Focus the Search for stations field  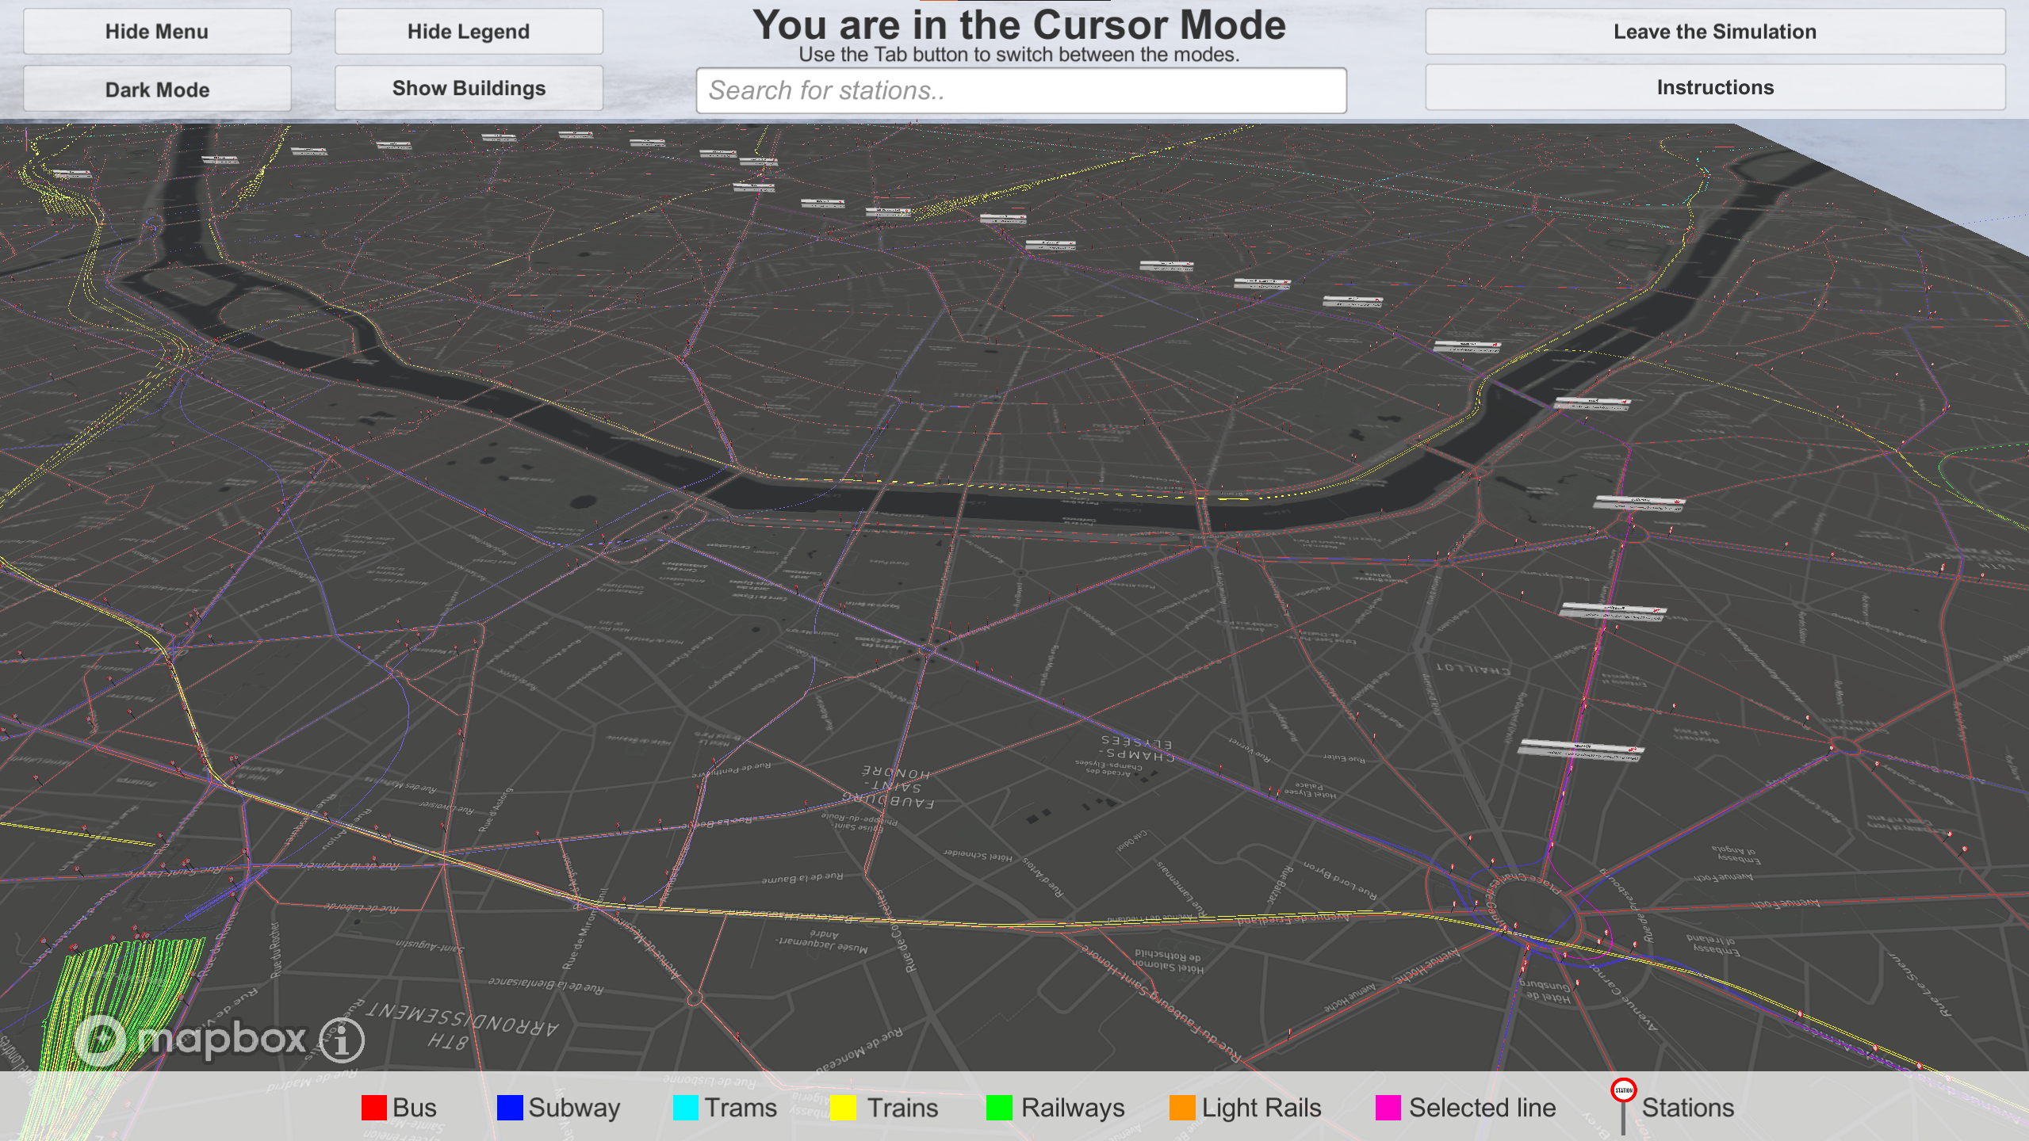[1020, 90]
